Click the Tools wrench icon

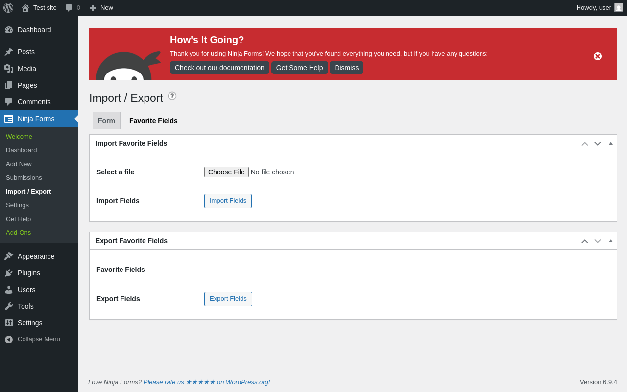click(x=9, y=306)
